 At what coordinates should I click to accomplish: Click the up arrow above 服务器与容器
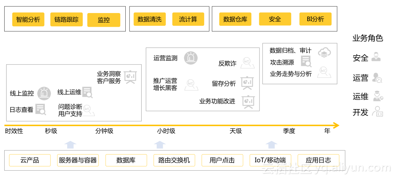70,145
